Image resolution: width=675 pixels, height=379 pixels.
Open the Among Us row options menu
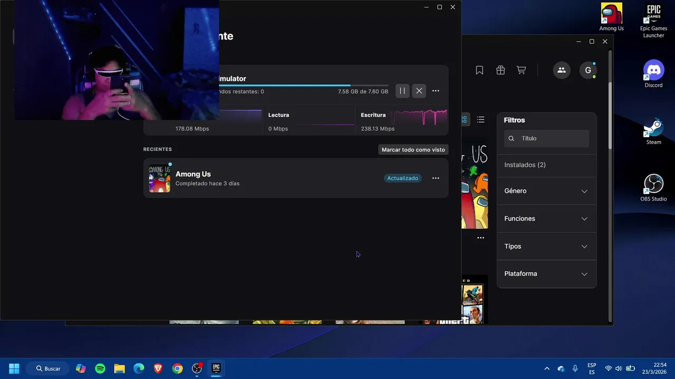pyautogui.click(x=436, y=178)
